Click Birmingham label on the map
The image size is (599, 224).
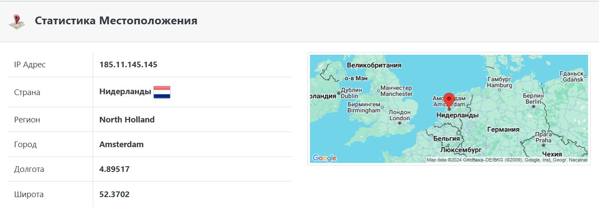tap(364, 107)
